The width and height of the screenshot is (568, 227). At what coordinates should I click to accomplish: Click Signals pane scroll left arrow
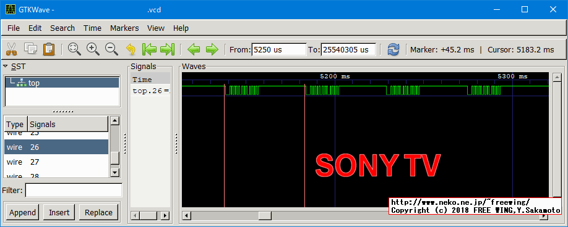pyautogui.click(x=135, y=216)
